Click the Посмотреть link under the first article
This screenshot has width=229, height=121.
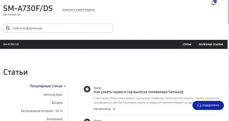point(102,109)
